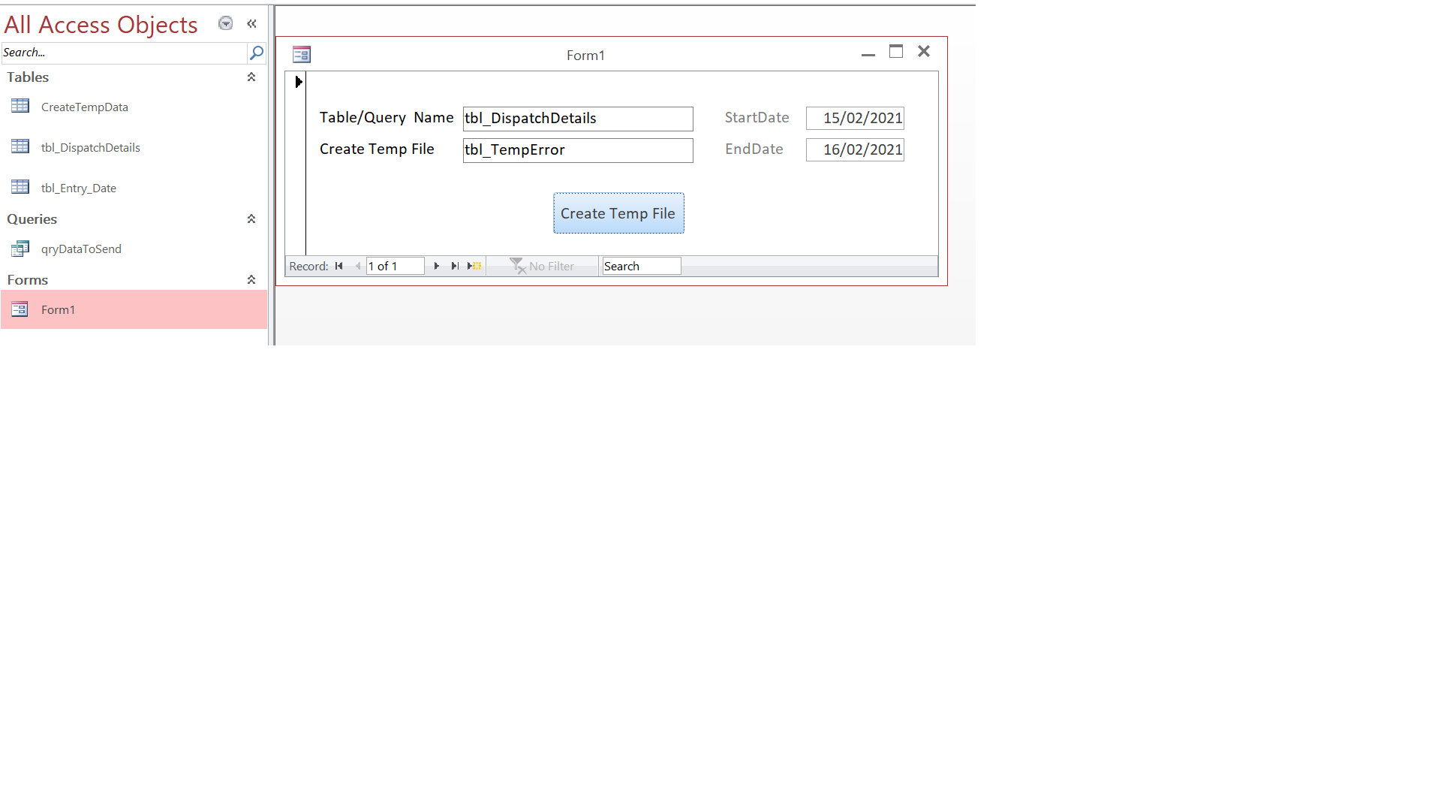The height and width of the screenshot is (811, 1441).
Task: Click the StartDate field
Action: coord(855,118)
